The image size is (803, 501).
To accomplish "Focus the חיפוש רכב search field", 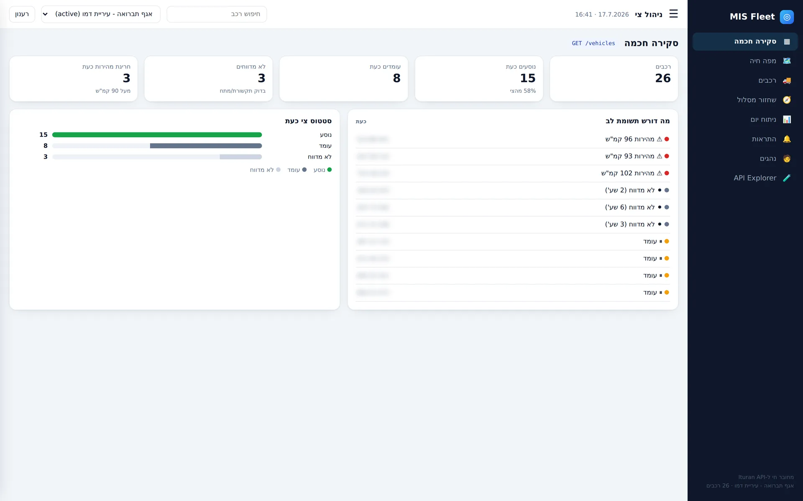I will (217, 14).
